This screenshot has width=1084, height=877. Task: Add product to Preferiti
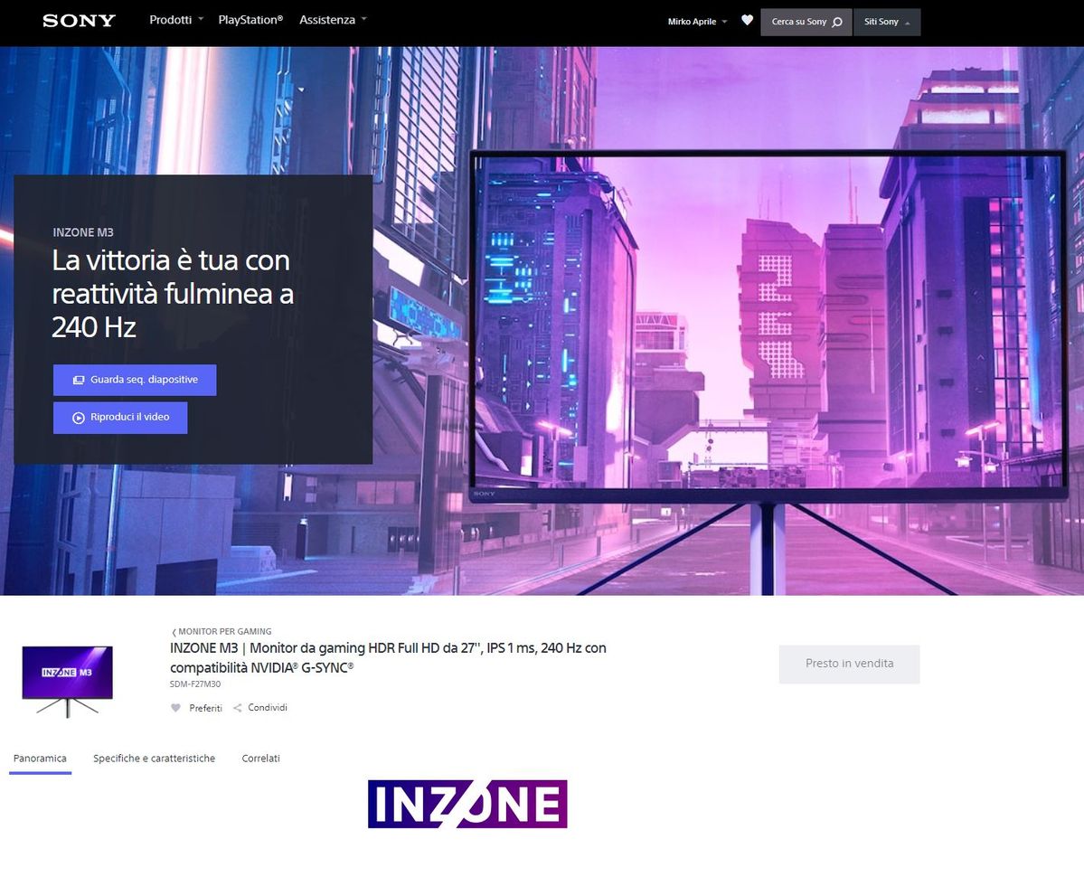coord(196,708)
